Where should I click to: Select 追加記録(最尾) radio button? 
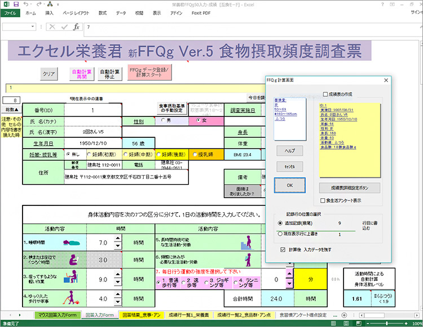point(280,223)
